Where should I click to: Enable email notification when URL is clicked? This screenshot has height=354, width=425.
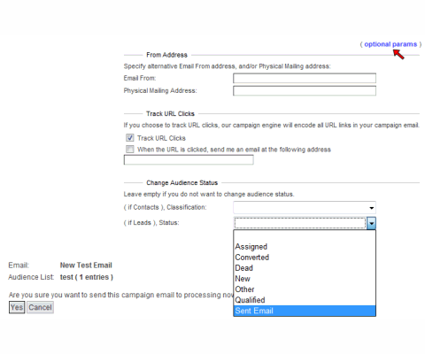click(x=130, y=149)
